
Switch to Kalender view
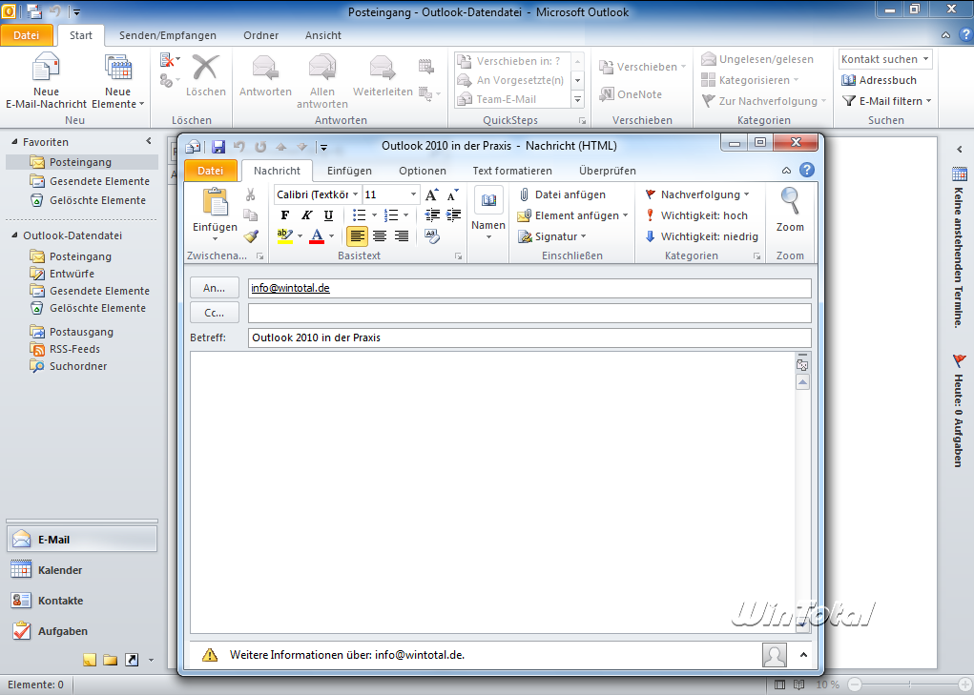point(81,570)
